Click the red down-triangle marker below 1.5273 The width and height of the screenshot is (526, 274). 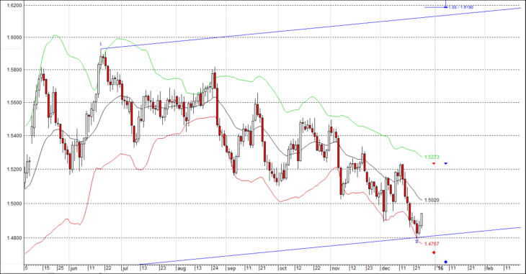coord(434,163)
